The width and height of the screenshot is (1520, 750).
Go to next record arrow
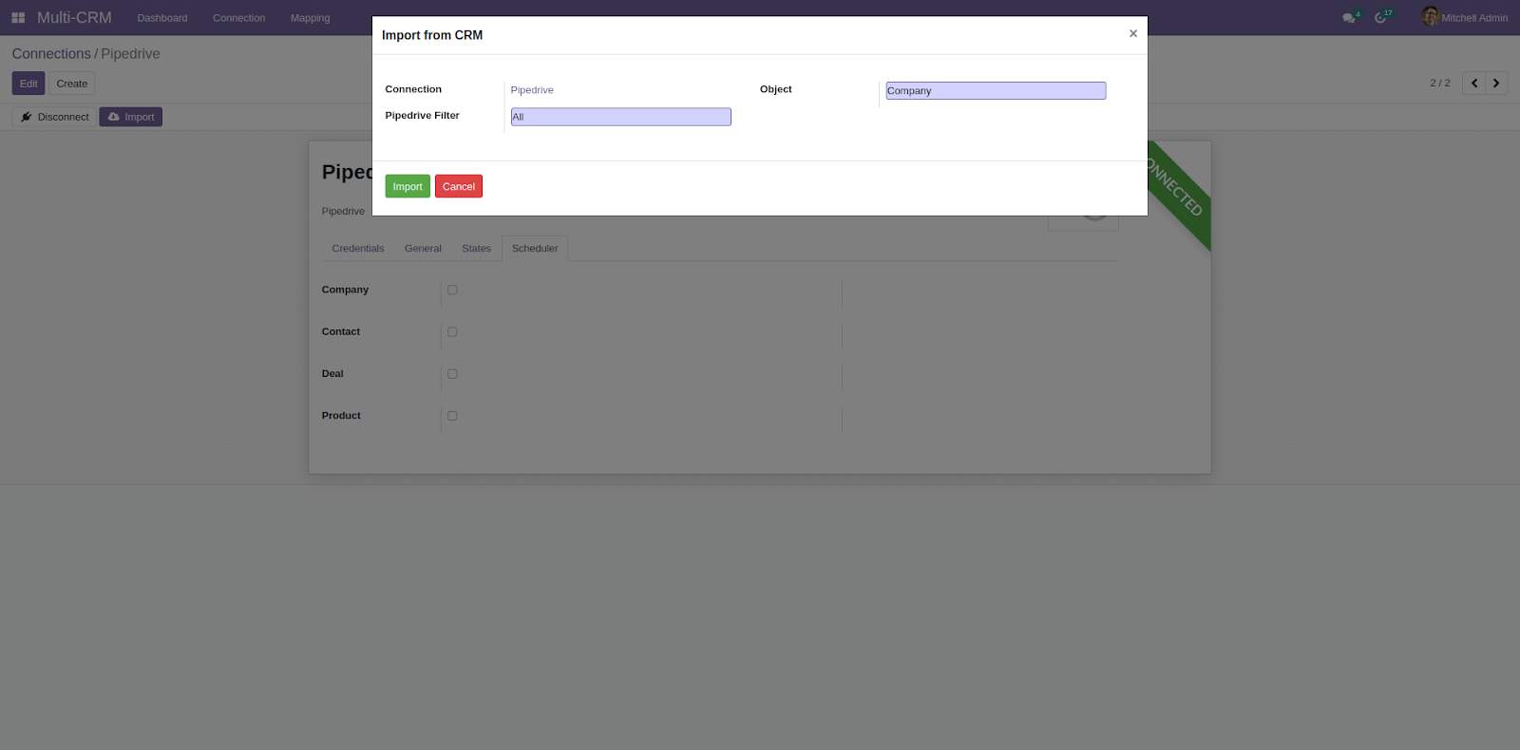pyautogui.click(x=1496, y=84)
